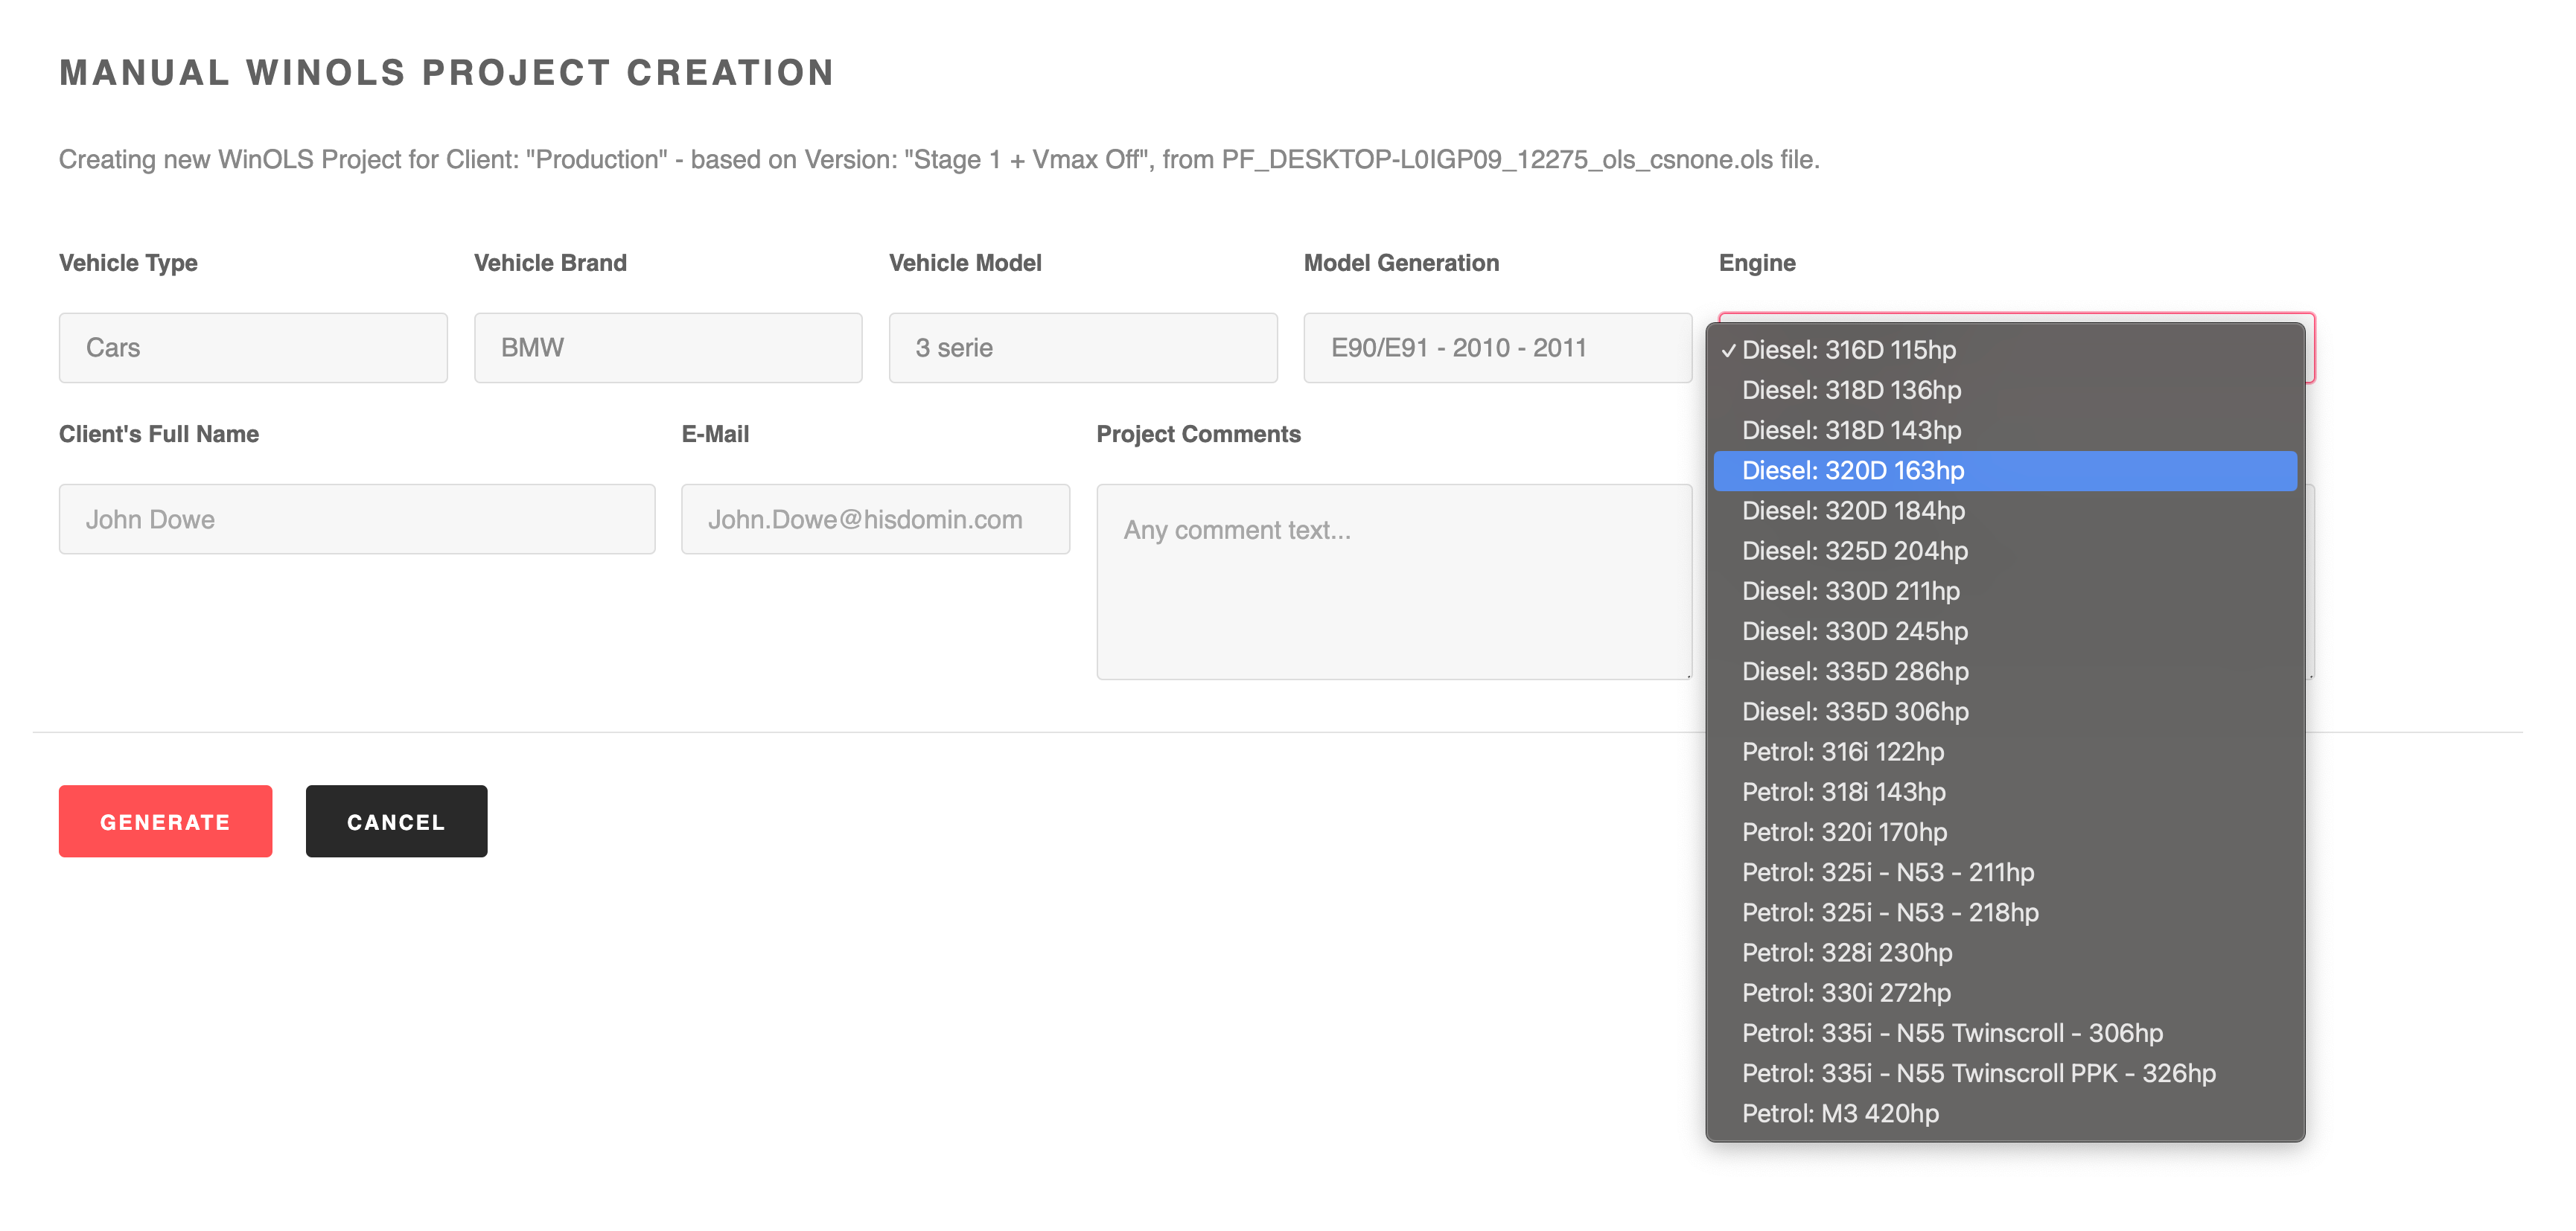2576x1231 pixels.
Task: Click the E-Mail input field
Action: click(x=875, y=519)
